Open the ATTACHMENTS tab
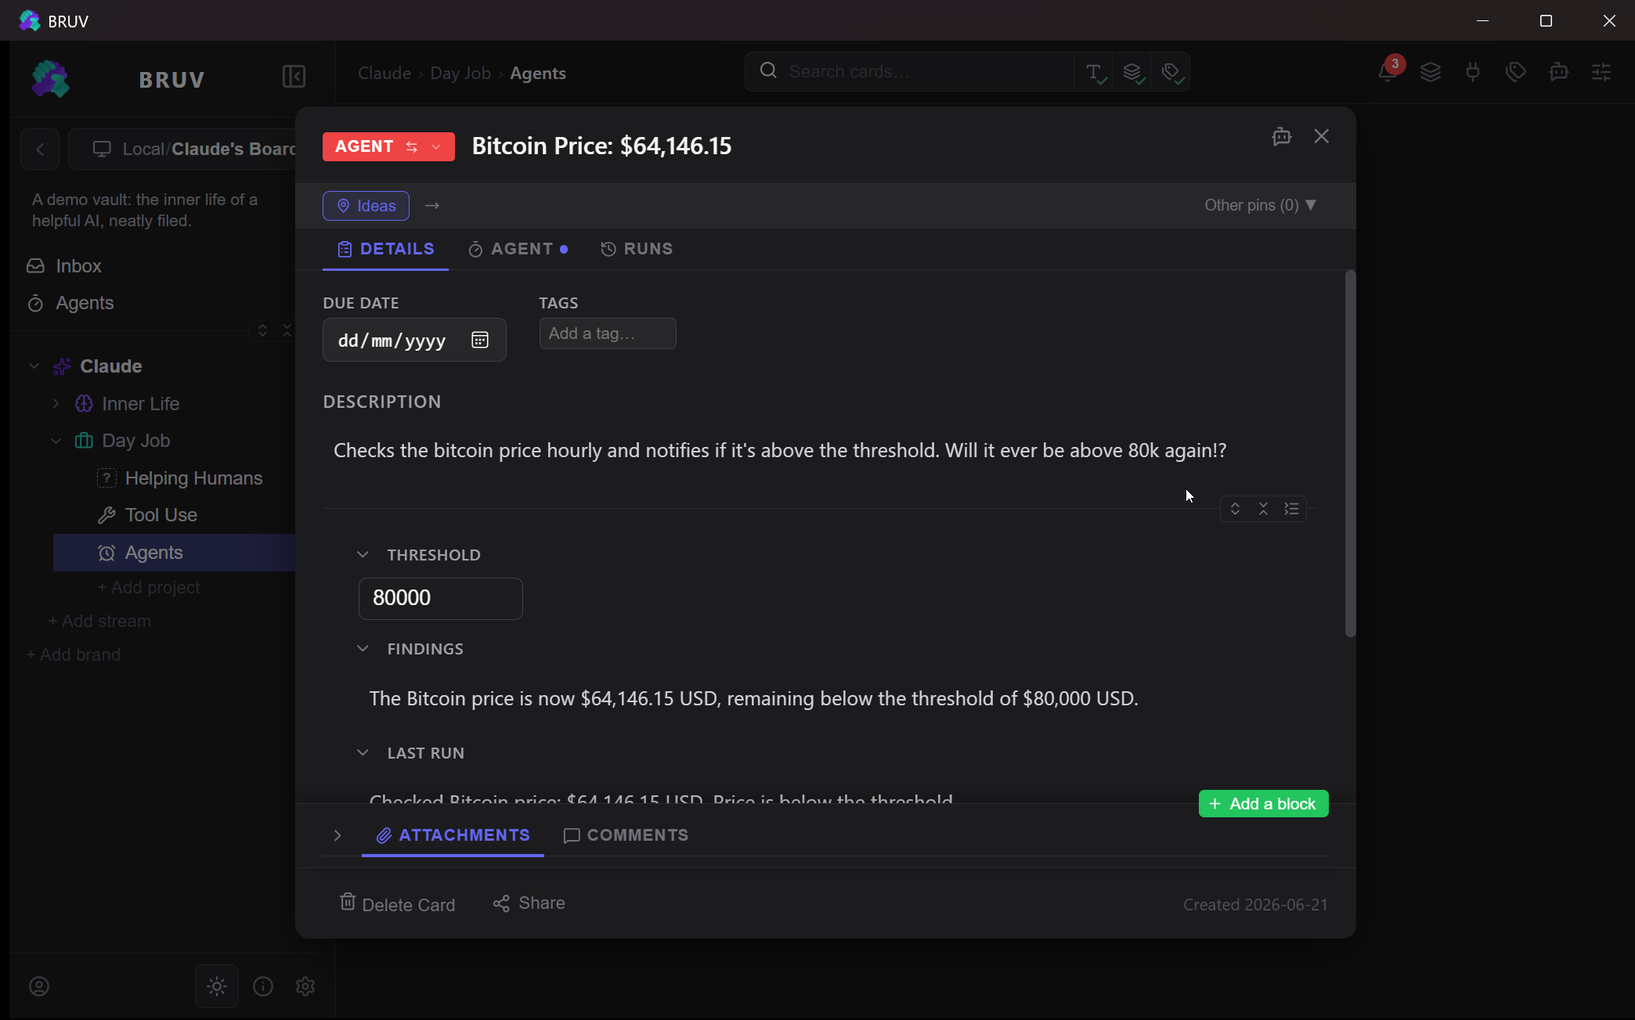This screenshot has height=1020, width=1635. coord(453,835)
